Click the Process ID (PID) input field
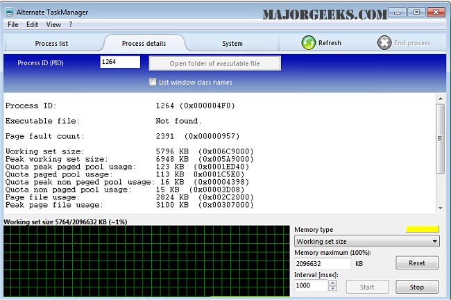 [x=120, y=62]
